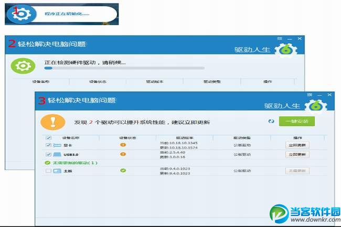Click the USB3.0 device name text
Screen dimensions: 341x227
(71, 155)
